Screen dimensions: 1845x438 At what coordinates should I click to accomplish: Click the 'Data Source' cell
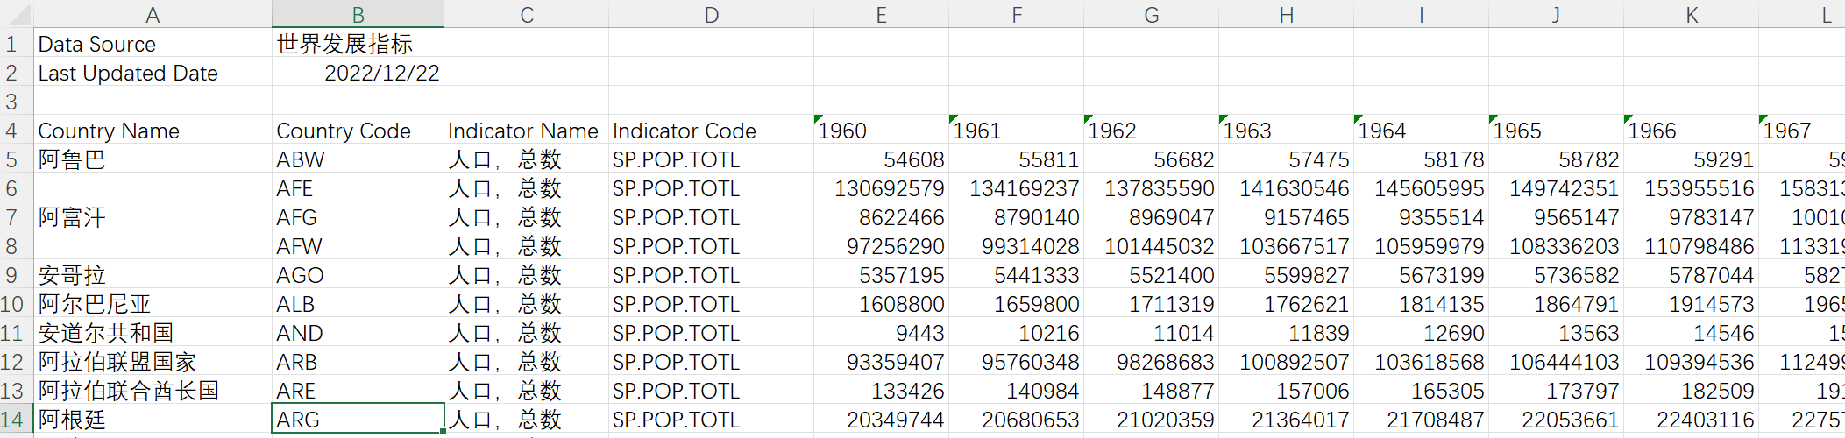coord(153,44)
